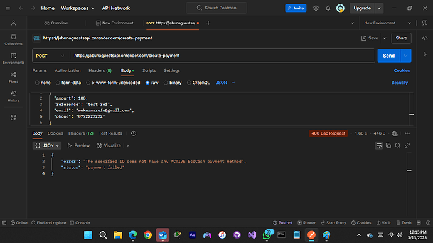The width and height of the screenshot is (433, 243).
Task: Open the Save options dropdown arrow
Action: click(x=385, y=38)
